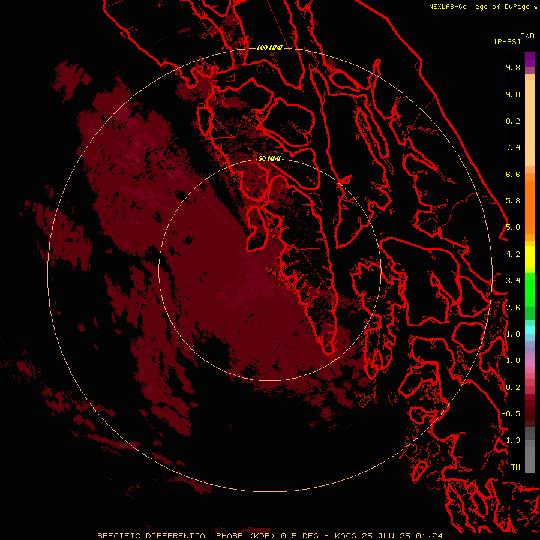This screenshot has width=540, height=540.
Task: Click the DKD [PHAS] legend title
Action: (514, 38)
